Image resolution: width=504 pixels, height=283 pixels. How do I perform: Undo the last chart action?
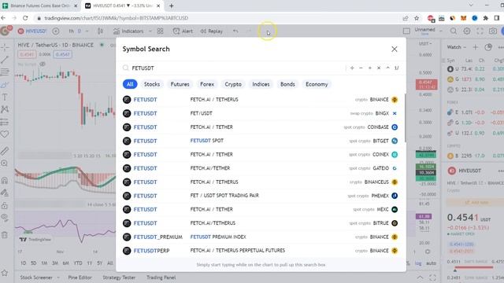click(x=235, y=31)
